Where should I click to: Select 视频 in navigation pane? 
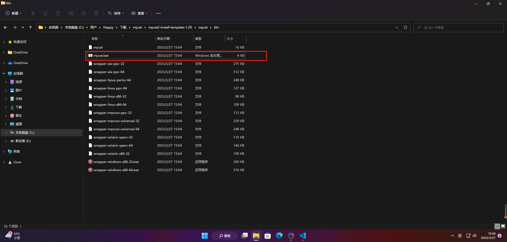(x=19, y=82)
